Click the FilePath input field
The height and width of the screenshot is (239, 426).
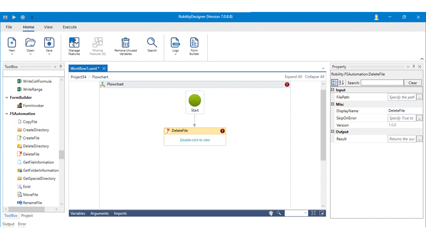point(402,98)
